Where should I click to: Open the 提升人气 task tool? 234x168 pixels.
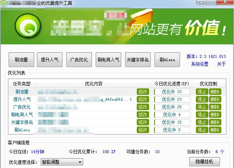[x=49, y=60]
